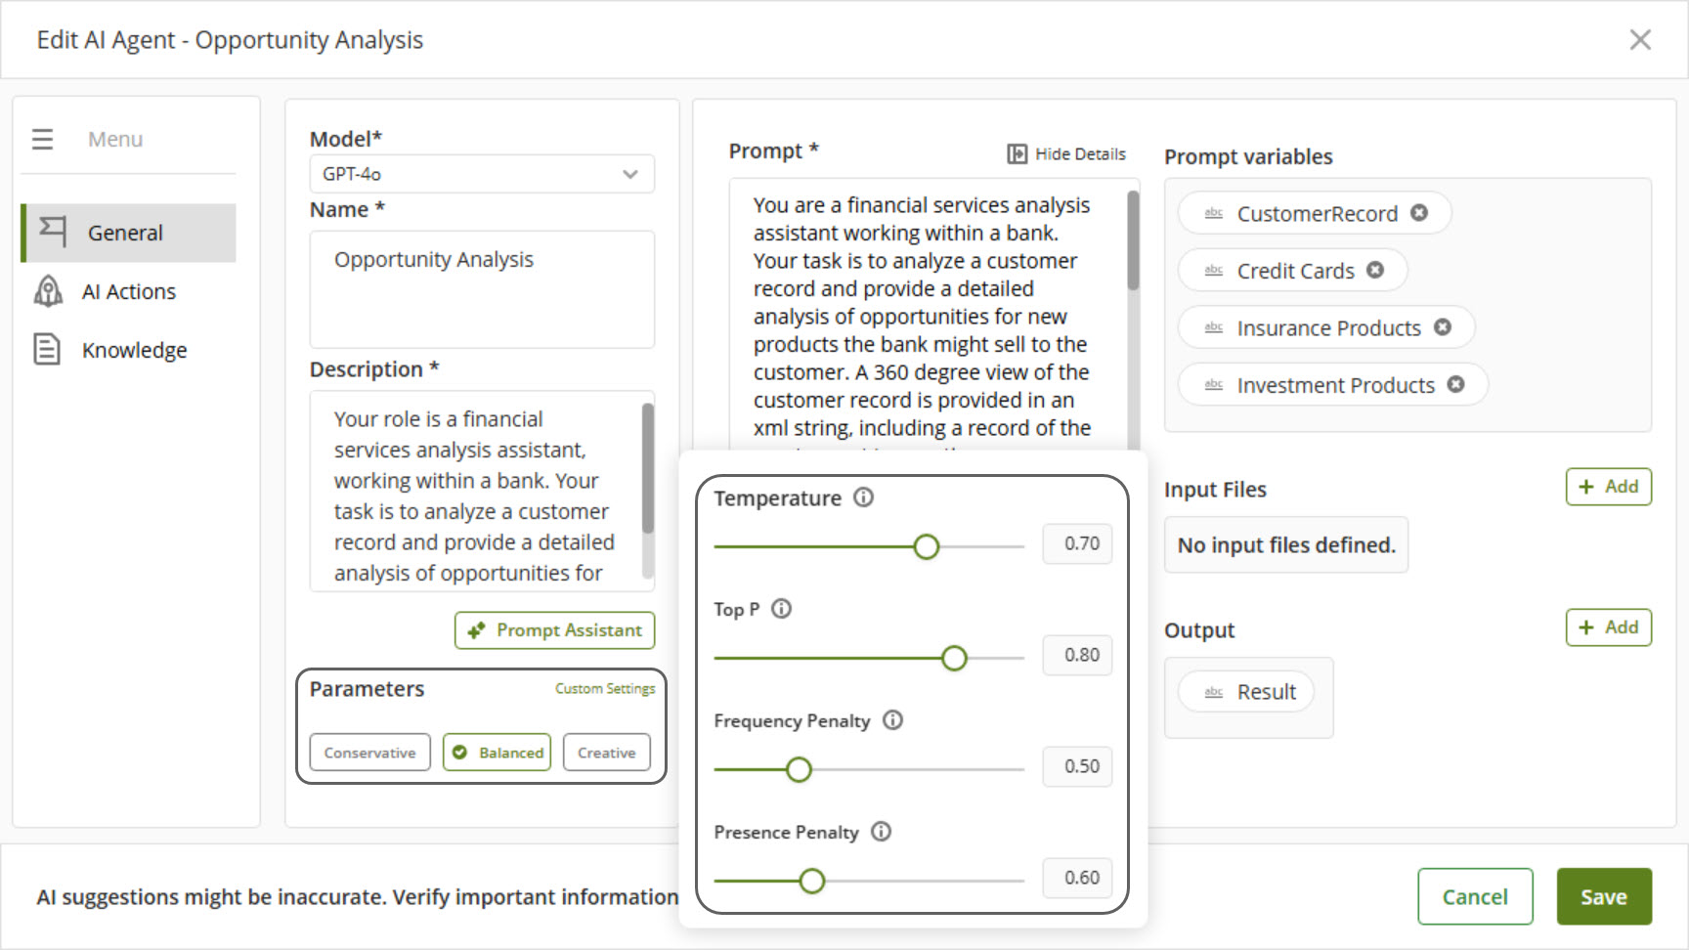The height and width of the screenshot is (950, 1689).
Task: Remove the Credit Cards variable
Action: [x=1375, y=270]
